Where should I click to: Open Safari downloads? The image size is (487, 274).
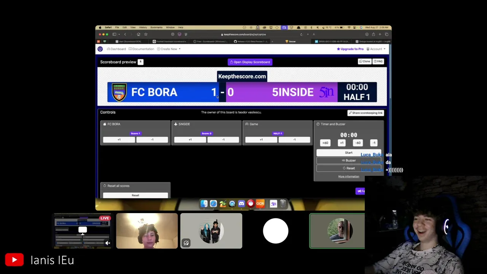point(367,34)
